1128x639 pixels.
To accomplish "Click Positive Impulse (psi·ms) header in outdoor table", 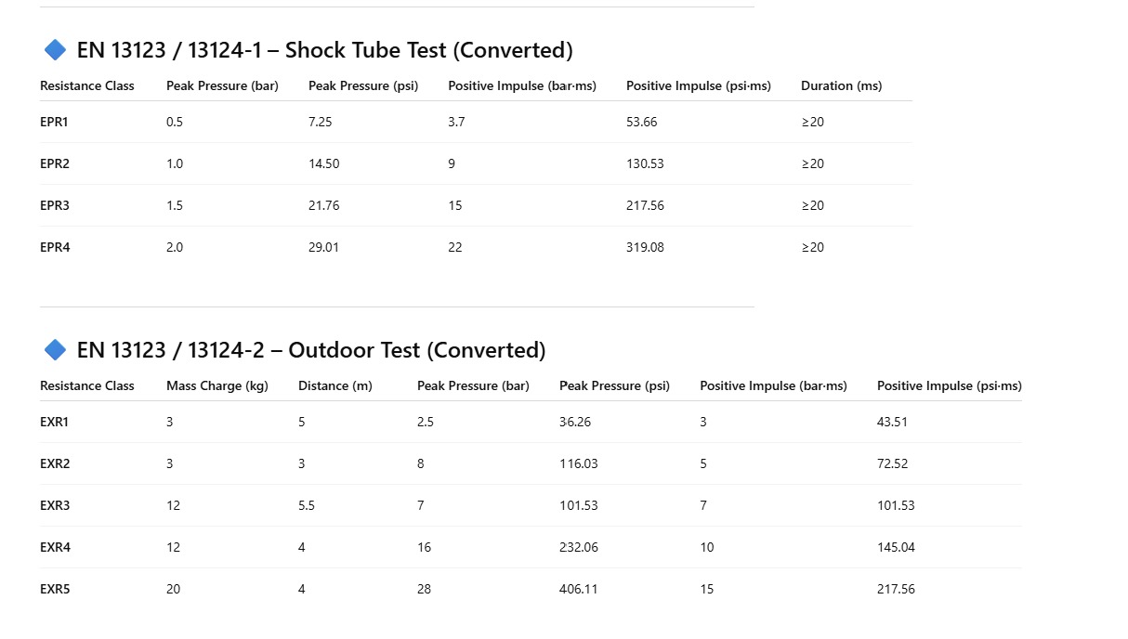I will coord(949,385).
